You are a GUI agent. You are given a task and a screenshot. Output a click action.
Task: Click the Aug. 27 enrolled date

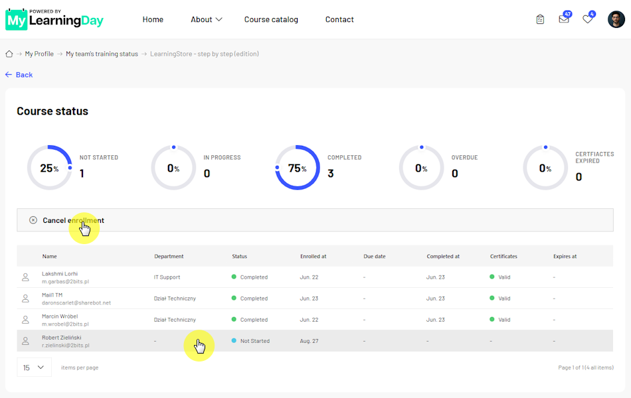[x=309, y=341]
